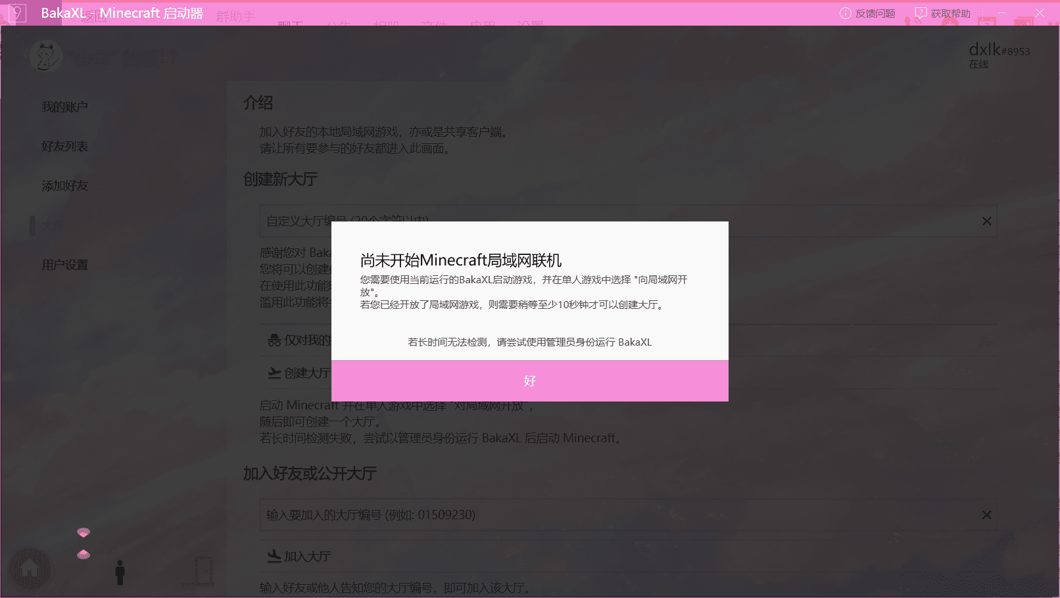Viewport: 1060px width, 598px height.
Task: Click the incognito icon beside 仅对我的 option
Action: 274,339
